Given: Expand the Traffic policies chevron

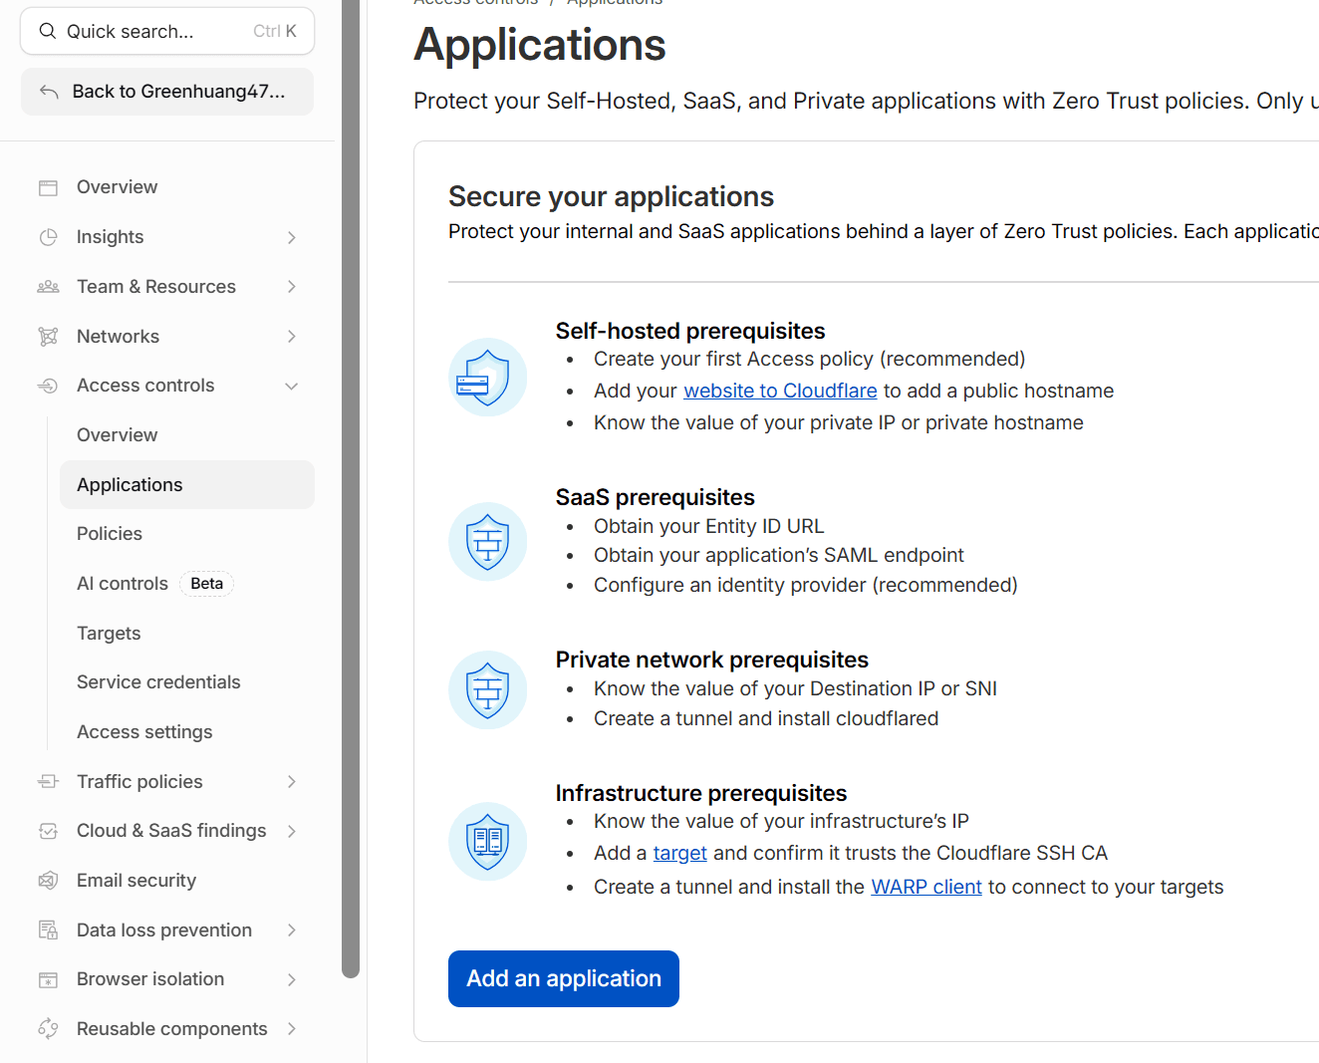Looking at the screenshot, I should click(292, 782).
